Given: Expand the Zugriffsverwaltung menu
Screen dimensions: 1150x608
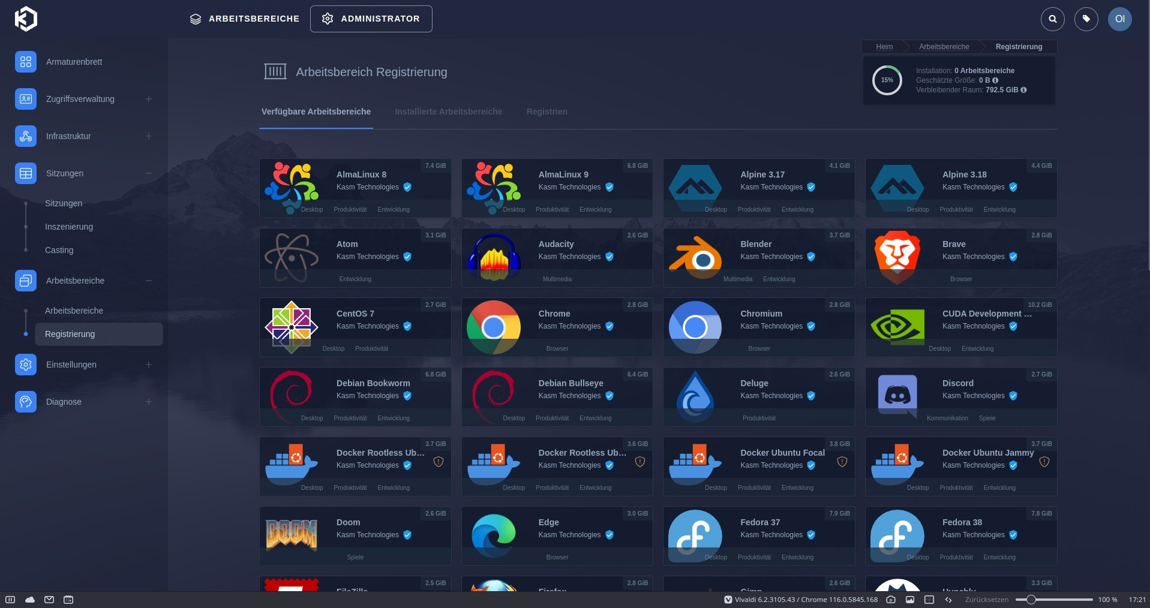Looking at the screenshot, I should coord(149,99).
